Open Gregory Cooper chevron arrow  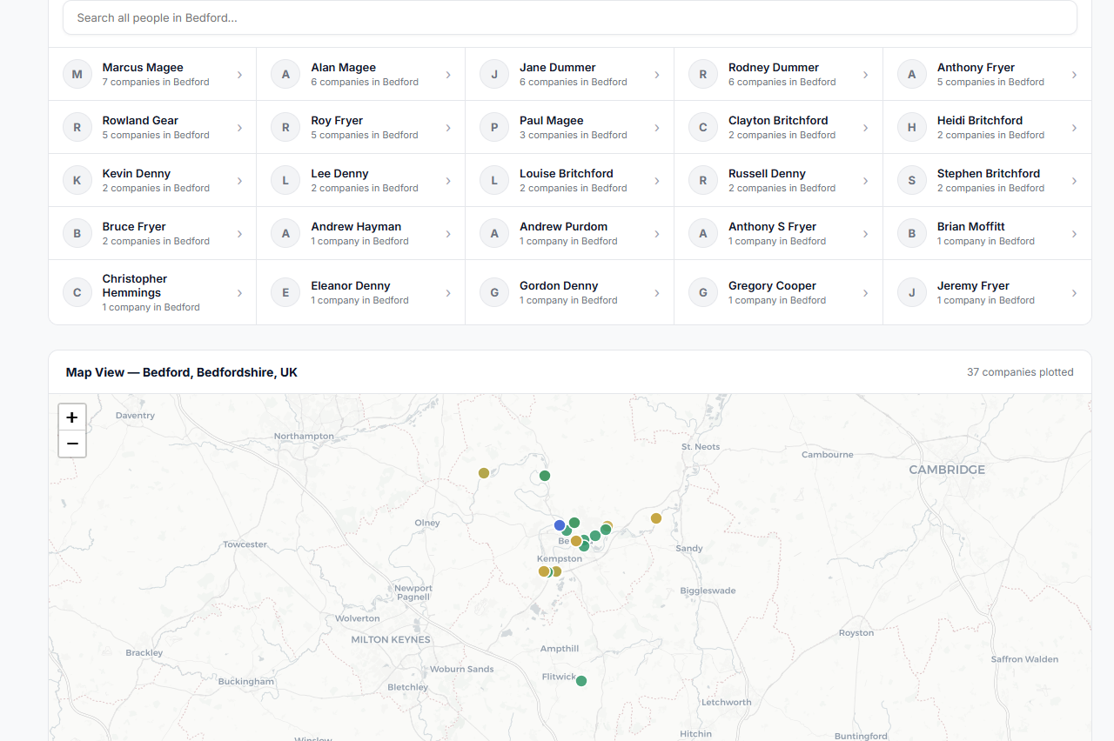point(866,293)
